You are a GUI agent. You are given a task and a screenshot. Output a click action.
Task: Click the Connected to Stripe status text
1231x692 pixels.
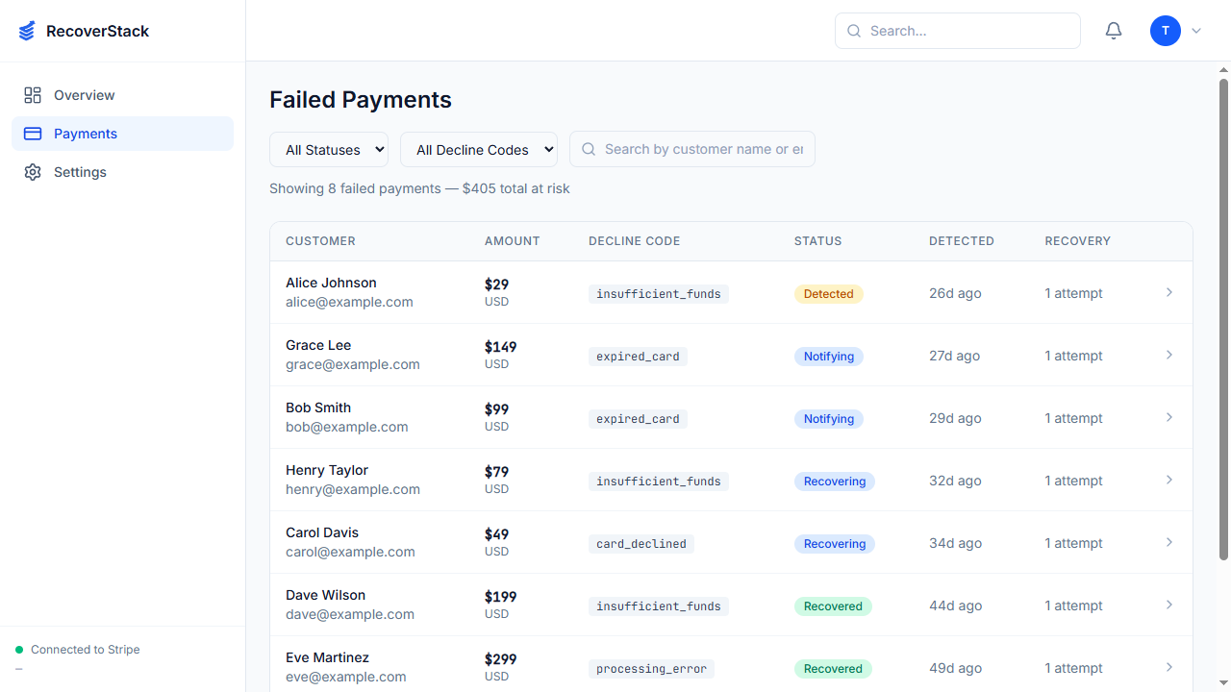(x=86, y=650)
